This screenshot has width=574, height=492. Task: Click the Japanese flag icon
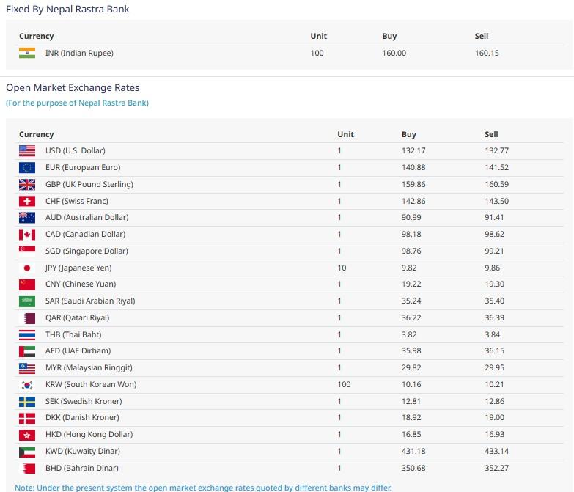click(27, 268)
